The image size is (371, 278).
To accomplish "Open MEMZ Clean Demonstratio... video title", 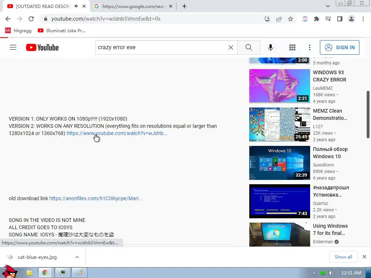I will (x=330, y=114).
